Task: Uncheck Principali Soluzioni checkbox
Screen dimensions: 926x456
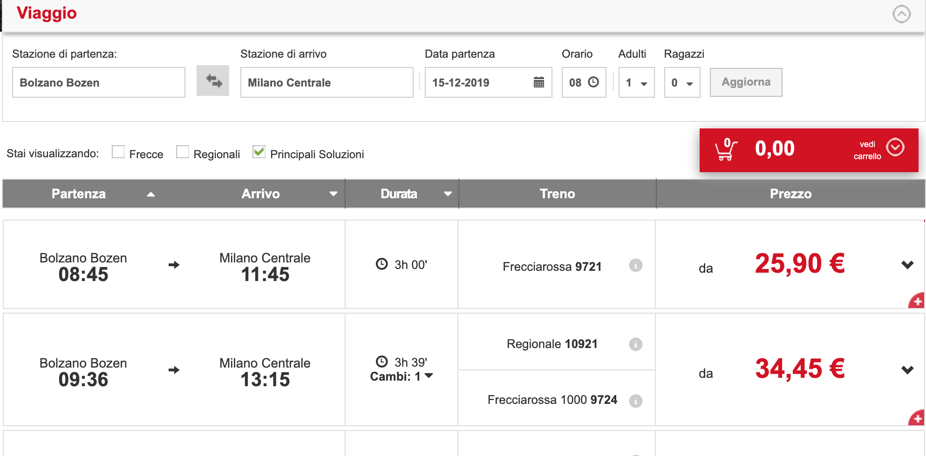Action: pyautogui.click(x=259, y=152)
